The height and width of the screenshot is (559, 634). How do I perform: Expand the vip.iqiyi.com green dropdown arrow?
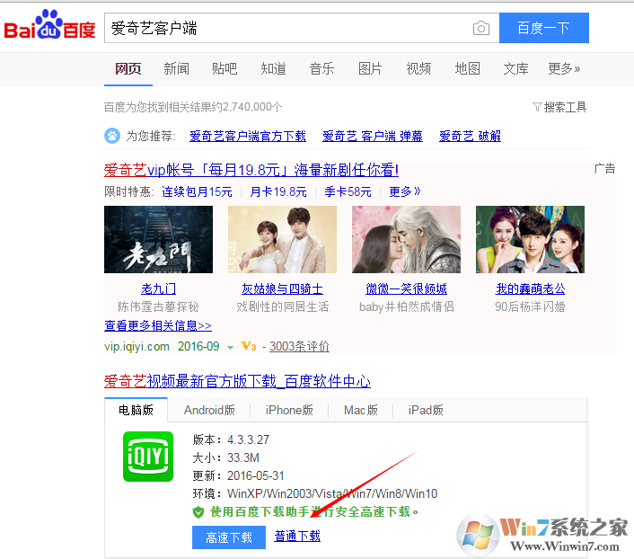tap(230, 347)
